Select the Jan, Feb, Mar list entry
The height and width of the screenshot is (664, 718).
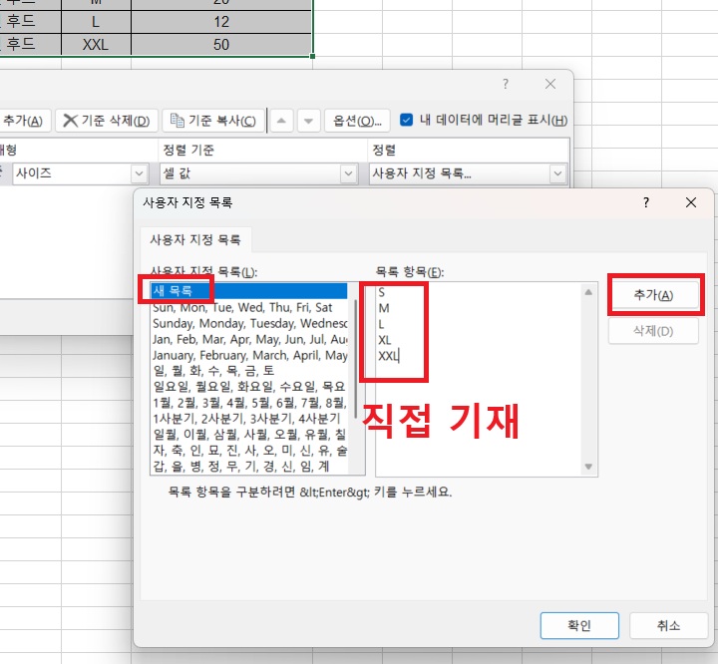click(x=248, y=339)
